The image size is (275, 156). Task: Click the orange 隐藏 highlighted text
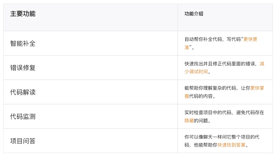point(189,121)
